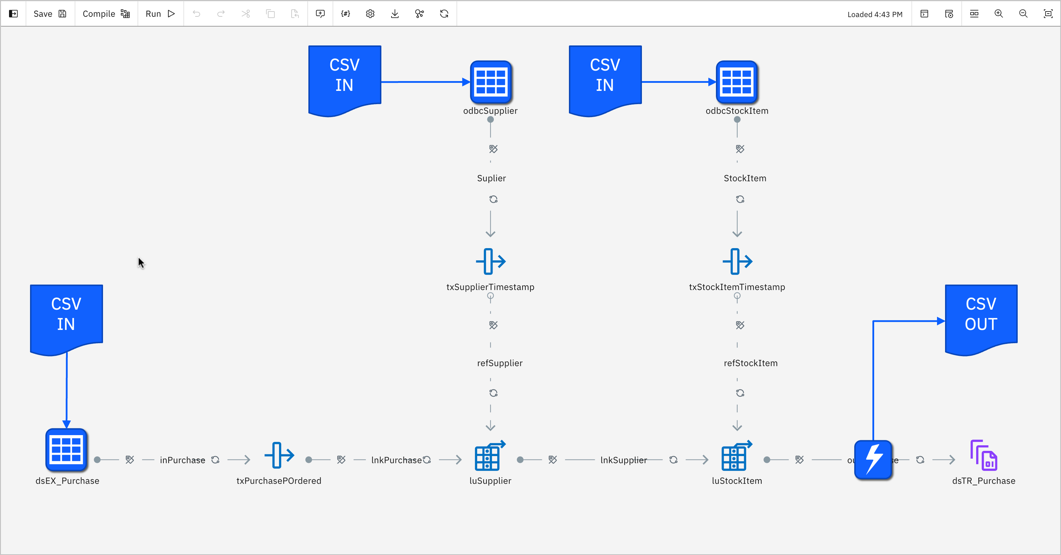
Task: Click the refresh icon in toolbar
Action: pos(444,14)
